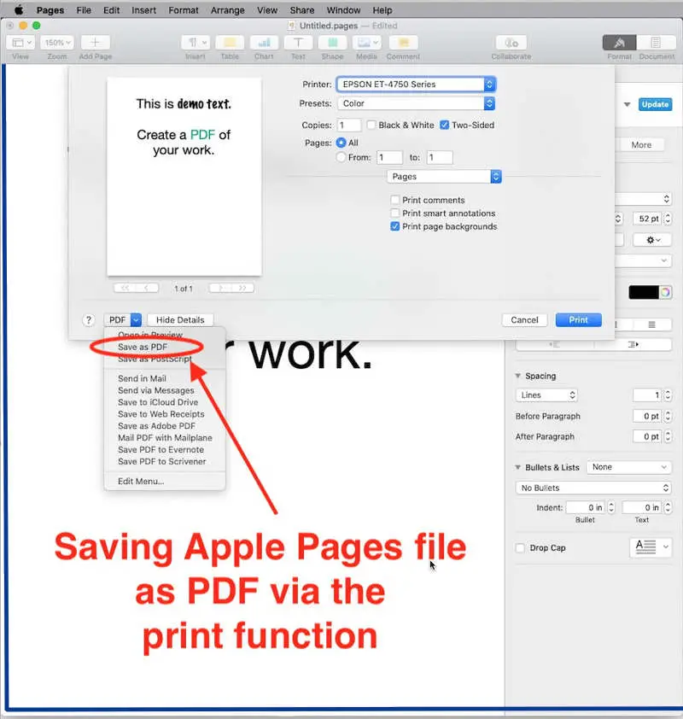Screen dimensions: 683x719
Task: Toggle the Two-Sided checkbox
Action: 444,125
